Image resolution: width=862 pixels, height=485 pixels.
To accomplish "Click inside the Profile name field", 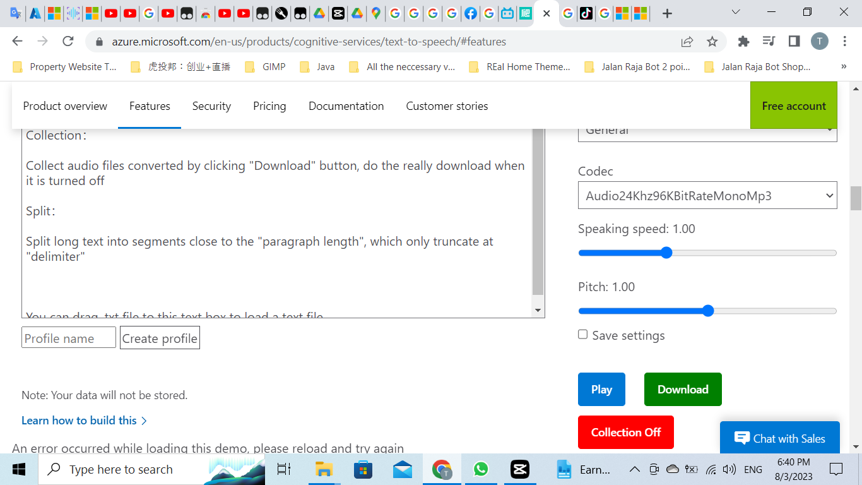I will click(x=68, y=337).
